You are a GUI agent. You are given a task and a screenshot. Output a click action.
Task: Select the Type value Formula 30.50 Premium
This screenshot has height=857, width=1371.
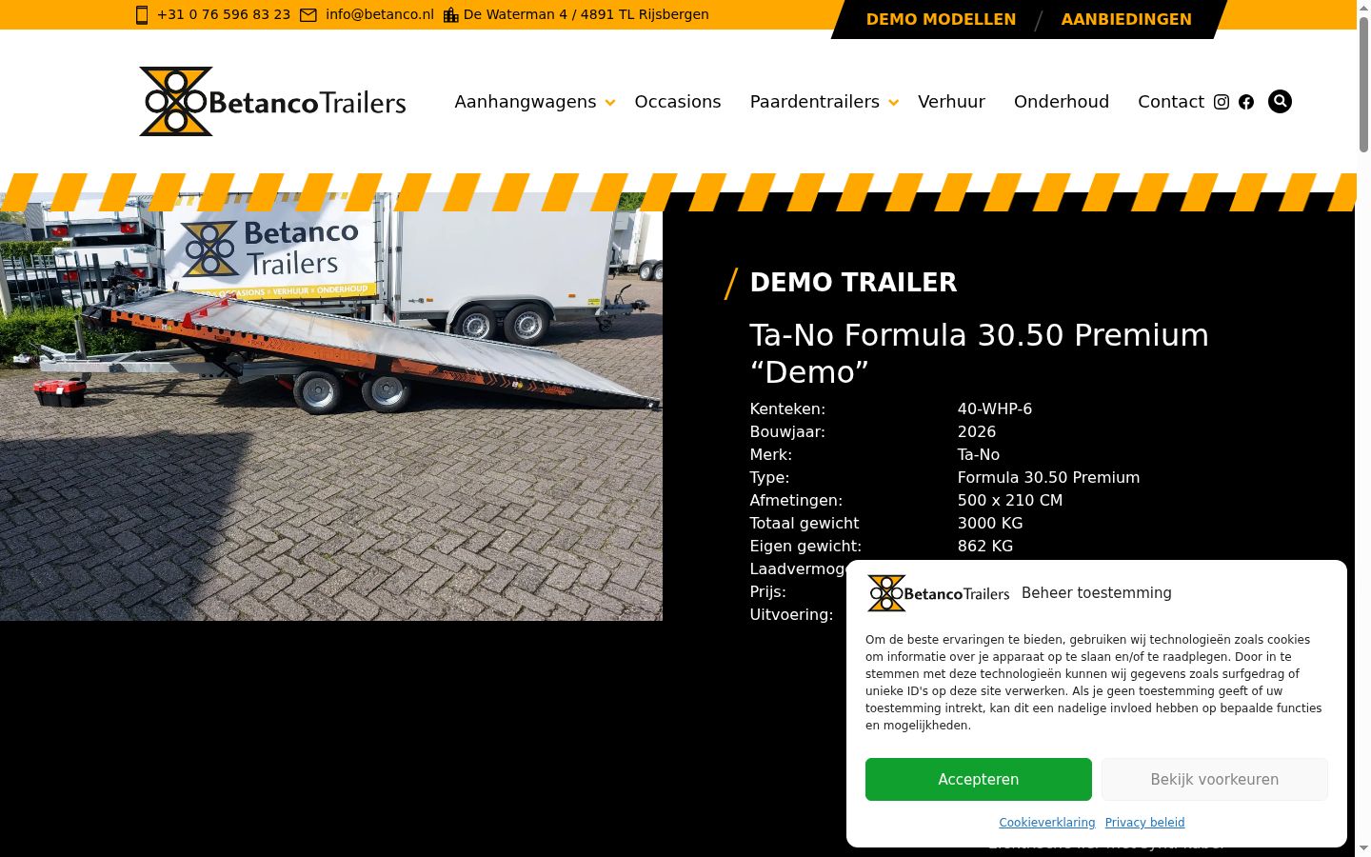1048,477
